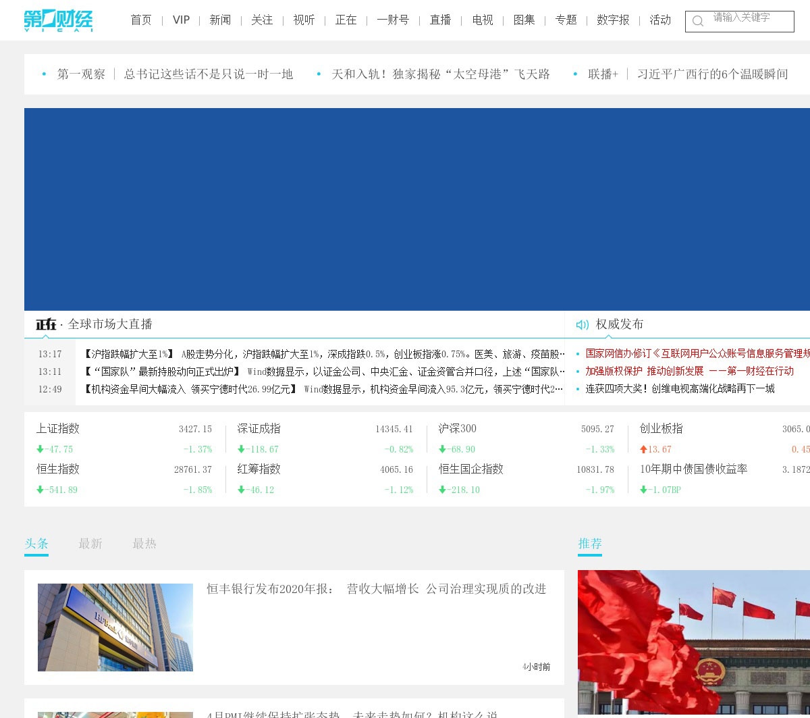Open 加强版权保护 推动创新发展 link
Screen dimensions: 810x718
(x=689, y=371)
